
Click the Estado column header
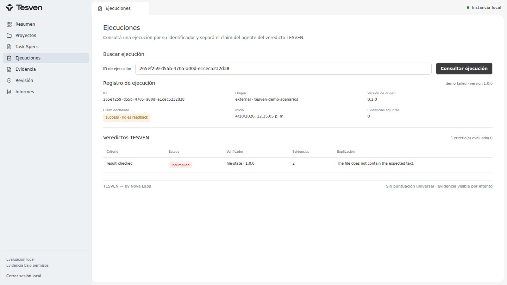174,152
